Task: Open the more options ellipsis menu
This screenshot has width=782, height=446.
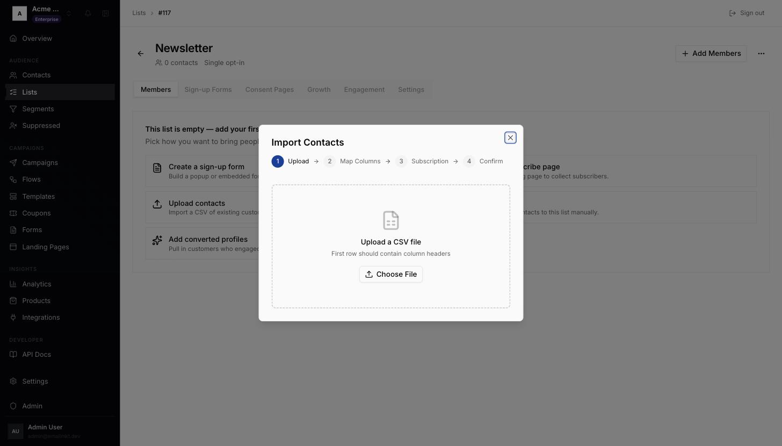Action: click(761, 53)
